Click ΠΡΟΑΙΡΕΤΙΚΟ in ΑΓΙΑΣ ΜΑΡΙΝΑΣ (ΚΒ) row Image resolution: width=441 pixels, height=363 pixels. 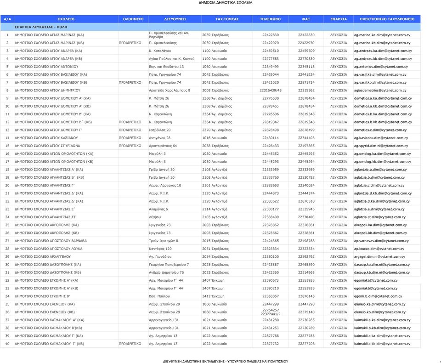(130, 43)
